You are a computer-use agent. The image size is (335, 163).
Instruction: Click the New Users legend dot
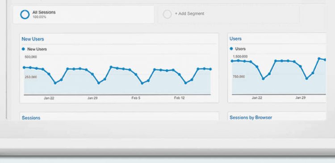tap(23, 49)
